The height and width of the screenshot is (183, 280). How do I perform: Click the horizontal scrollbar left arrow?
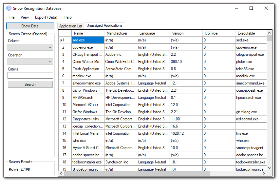point(61,174)
